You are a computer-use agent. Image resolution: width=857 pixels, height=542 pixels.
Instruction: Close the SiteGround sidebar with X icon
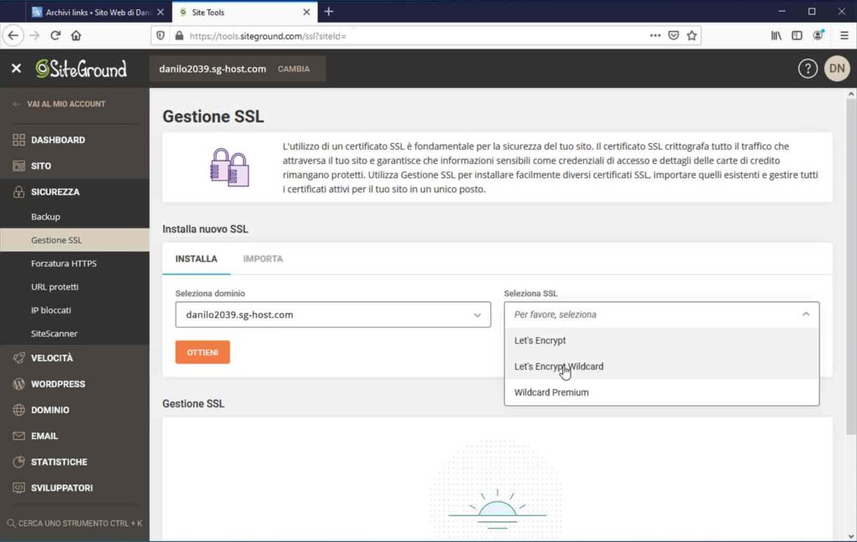pos(17,69)
